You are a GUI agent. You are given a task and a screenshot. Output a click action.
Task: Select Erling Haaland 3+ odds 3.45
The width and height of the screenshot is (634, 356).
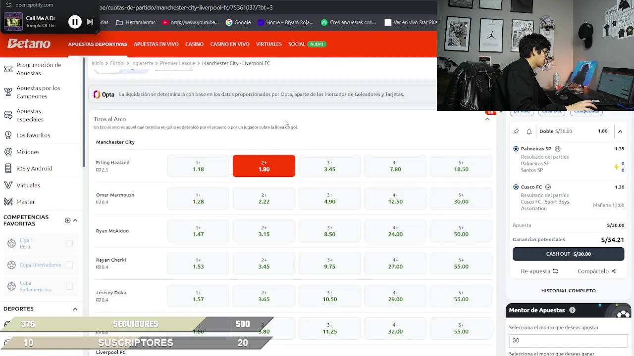point(329,166)
